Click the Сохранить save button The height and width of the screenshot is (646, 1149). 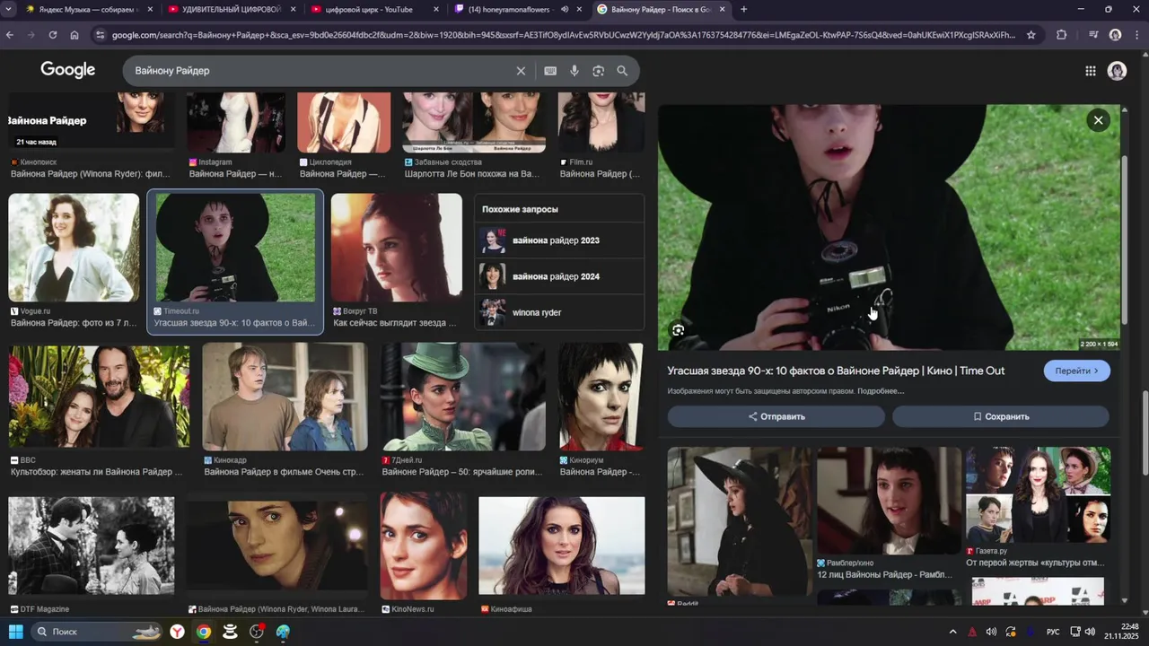tap(1001, 416)
